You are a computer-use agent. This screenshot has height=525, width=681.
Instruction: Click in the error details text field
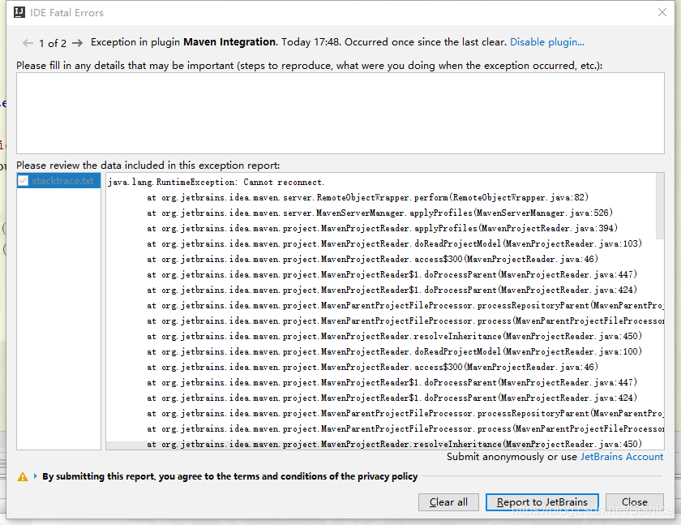[340, 114]
